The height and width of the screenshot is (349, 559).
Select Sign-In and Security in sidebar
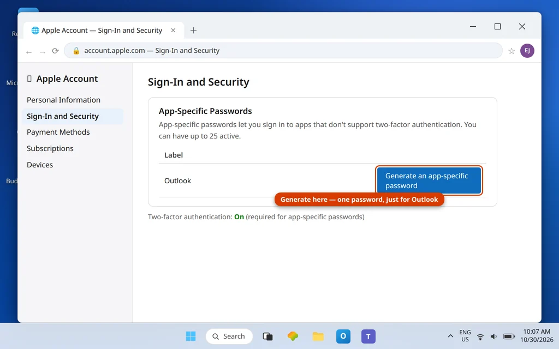[73, 117]
